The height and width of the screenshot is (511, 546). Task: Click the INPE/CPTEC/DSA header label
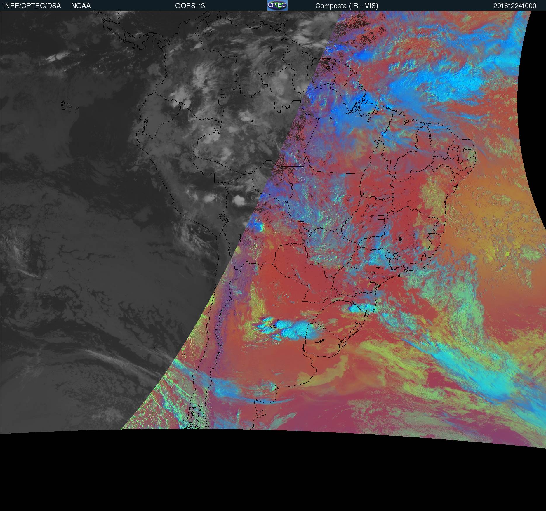click(x=32, y=6)
